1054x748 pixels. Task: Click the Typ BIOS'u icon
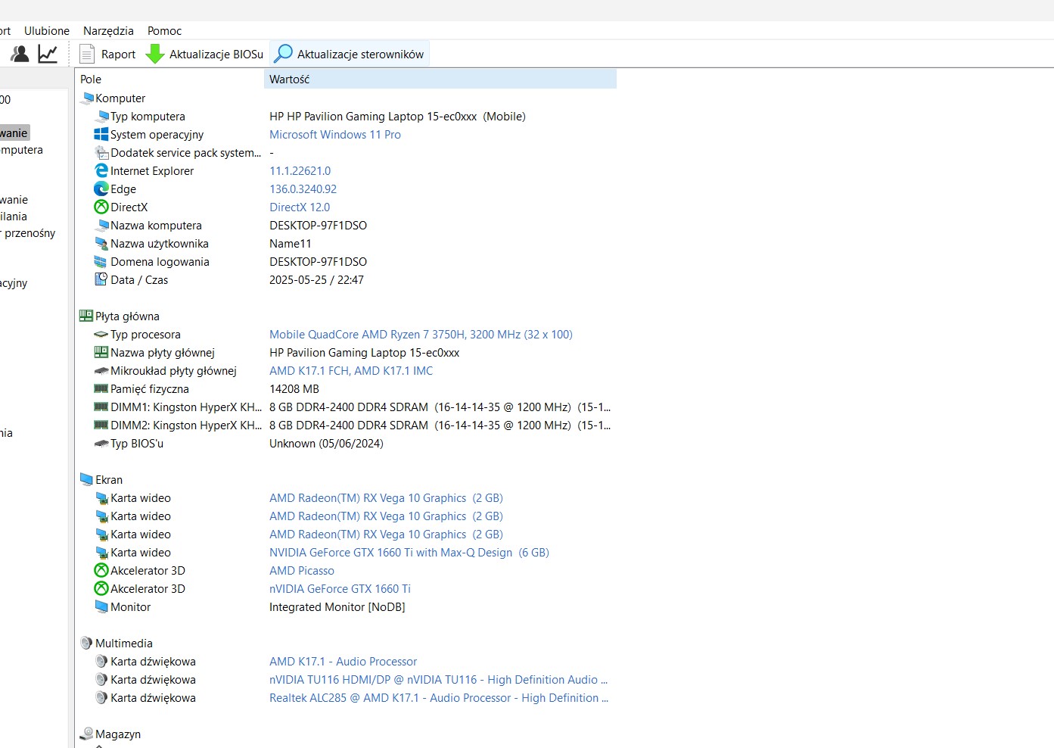coord(101,444)
